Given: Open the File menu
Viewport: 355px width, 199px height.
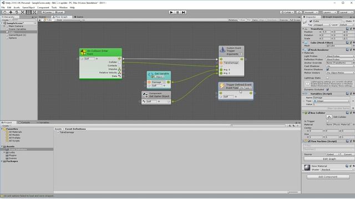Looking at the screenshot, I should 3,7.
